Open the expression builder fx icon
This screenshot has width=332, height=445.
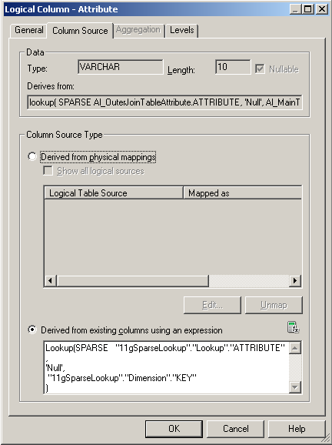click(x=294, y=327)
